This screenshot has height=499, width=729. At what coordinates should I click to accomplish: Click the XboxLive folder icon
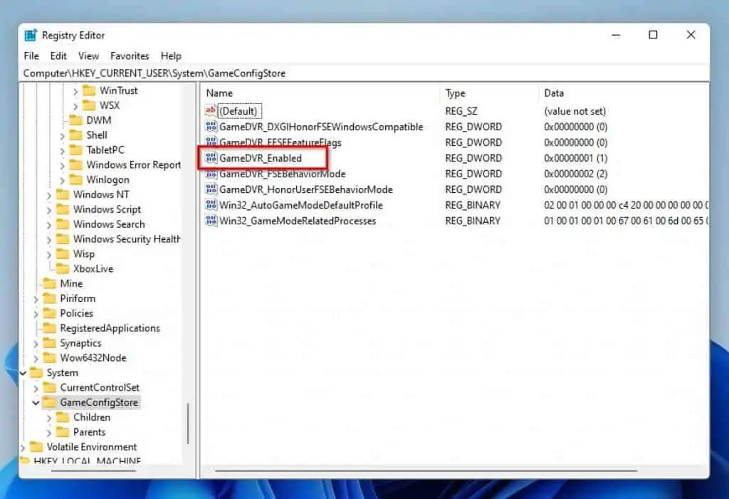[x=63, y=268]
